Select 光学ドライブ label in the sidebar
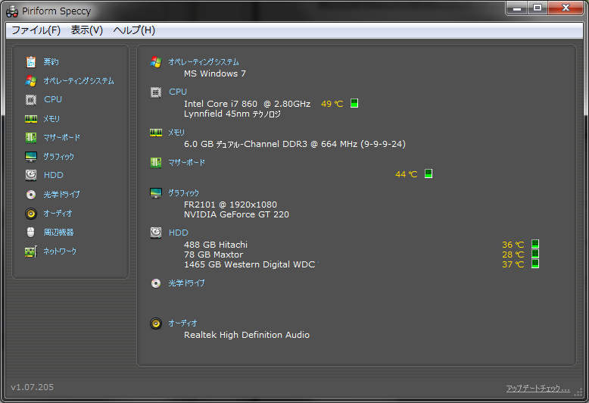The image size is (589, 403). [61, 195]
